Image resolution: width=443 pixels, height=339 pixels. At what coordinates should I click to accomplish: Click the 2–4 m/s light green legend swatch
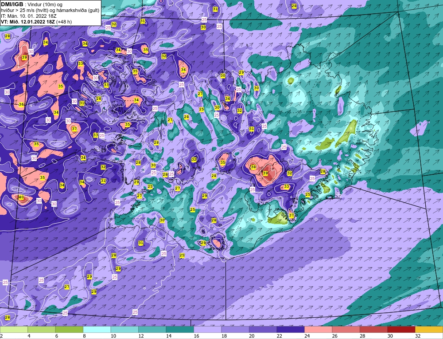pos(14,330)
